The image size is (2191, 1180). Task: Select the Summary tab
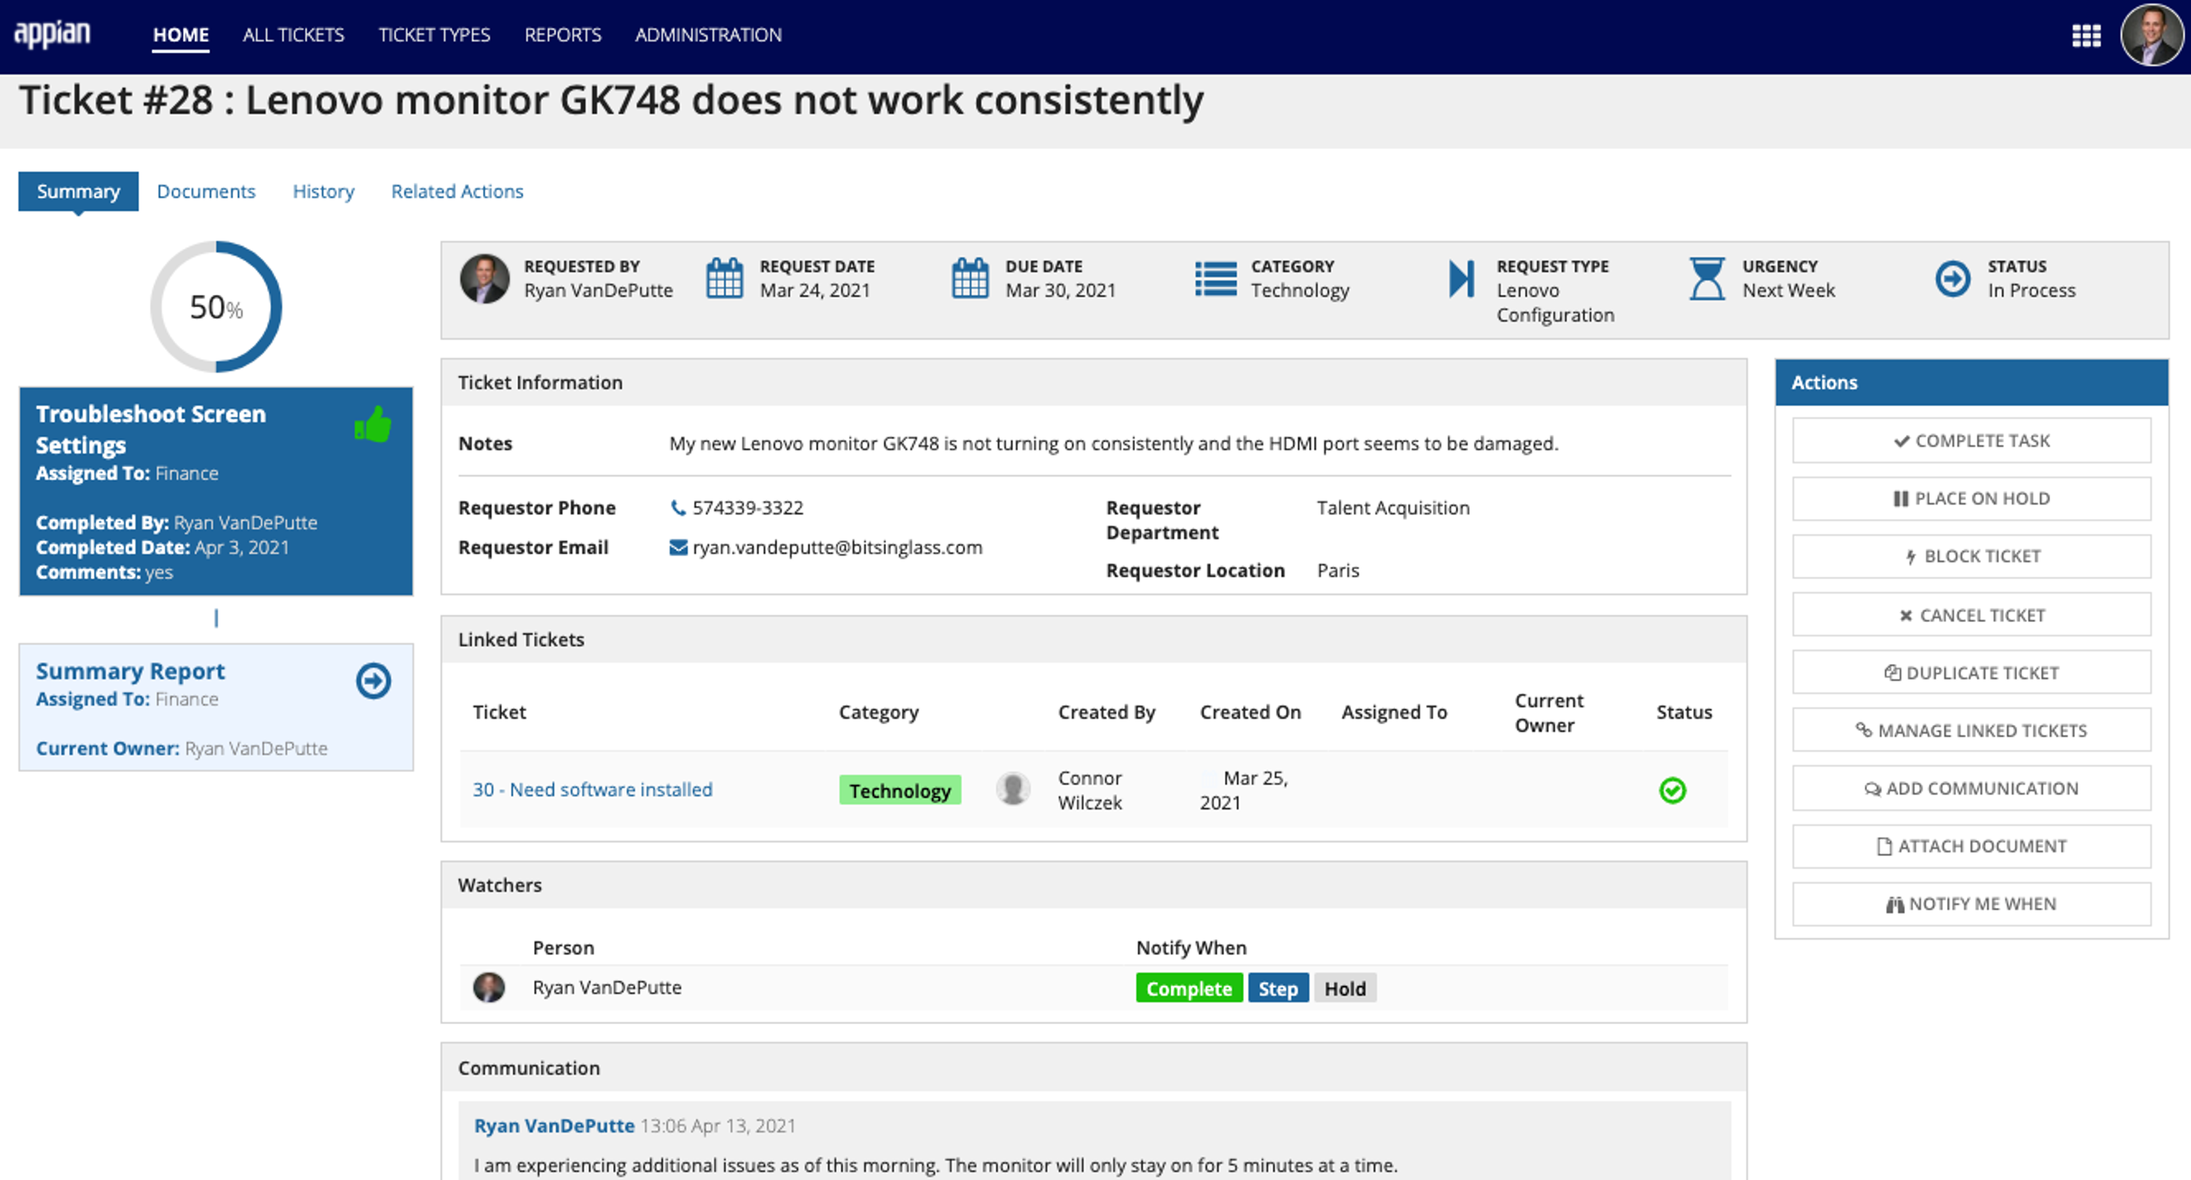(78, 191)
